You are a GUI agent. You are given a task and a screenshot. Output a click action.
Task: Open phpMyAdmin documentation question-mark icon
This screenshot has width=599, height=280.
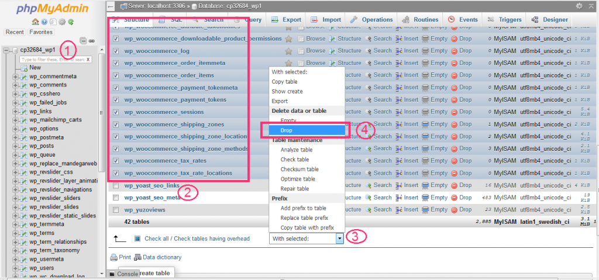[x=44, y=22]
